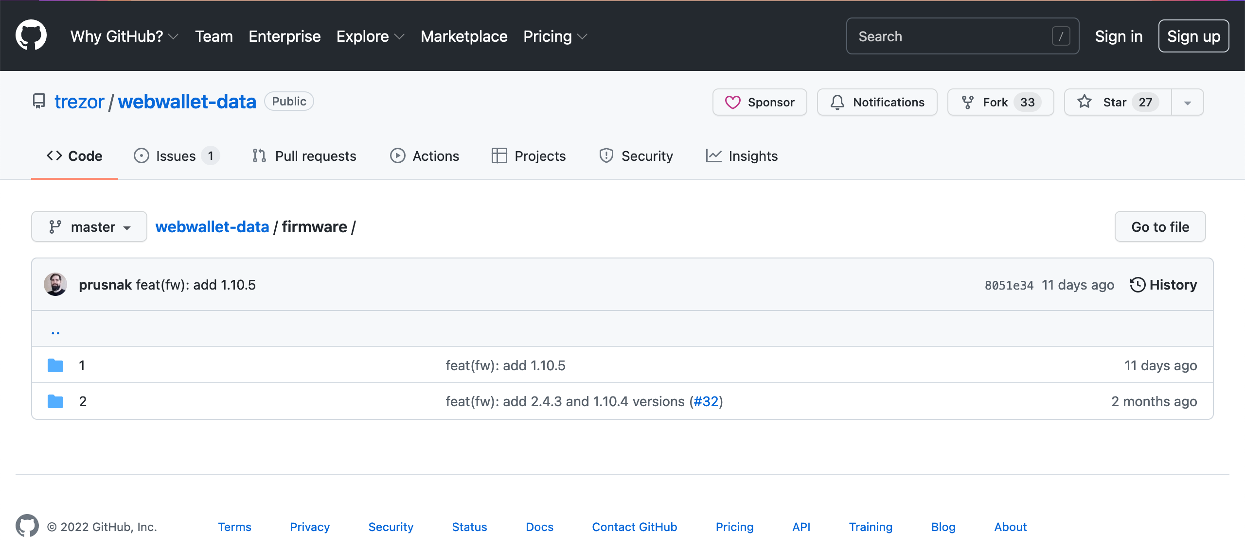Open the footer Pricing link
This screenshot has height=550, width=1245.
[734, 527]
